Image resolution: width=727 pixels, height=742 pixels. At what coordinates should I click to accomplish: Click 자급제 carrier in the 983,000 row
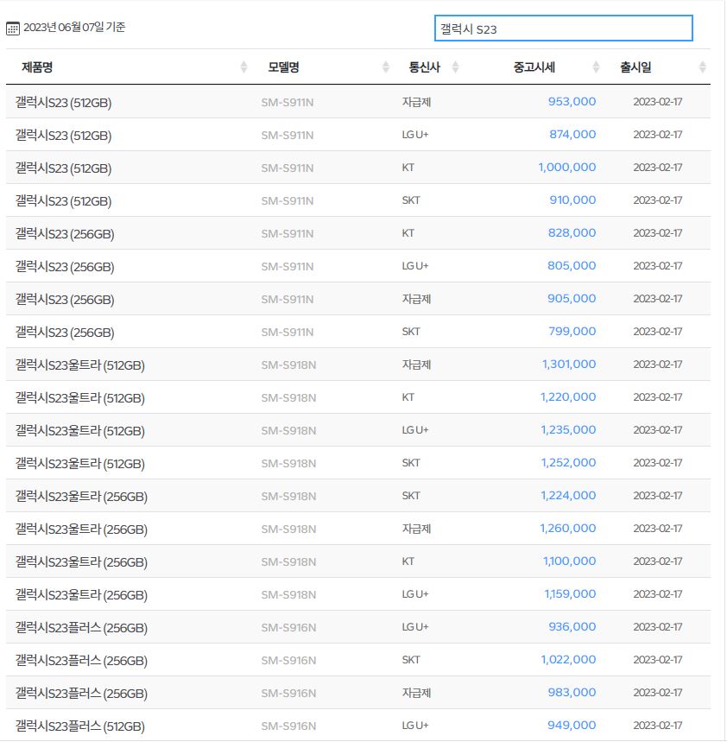[x=416, y=692]
